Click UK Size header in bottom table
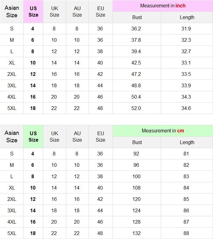The width and height of the screenshot is (213, 239). (x=55, y=137)
